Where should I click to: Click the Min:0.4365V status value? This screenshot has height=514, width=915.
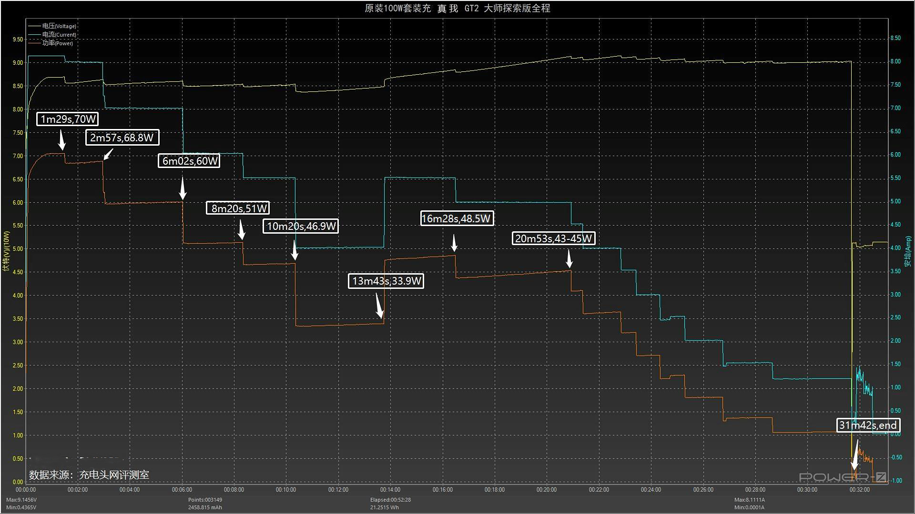[x=21, y=507]
